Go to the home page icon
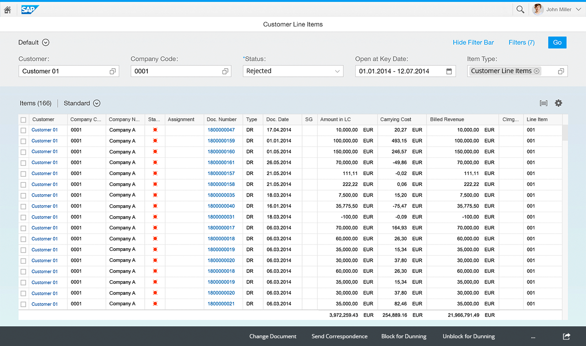The image size is (586, 346). [7, 9]
